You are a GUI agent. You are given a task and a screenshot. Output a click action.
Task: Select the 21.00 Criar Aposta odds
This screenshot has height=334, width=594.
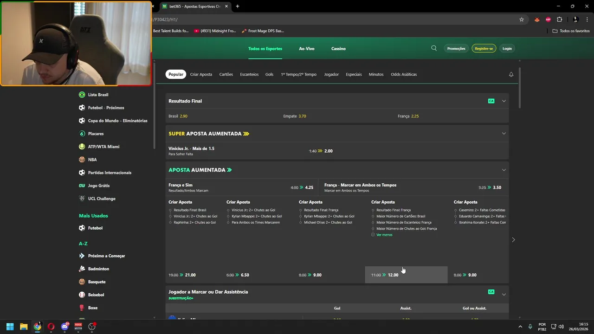pos(193,275)
